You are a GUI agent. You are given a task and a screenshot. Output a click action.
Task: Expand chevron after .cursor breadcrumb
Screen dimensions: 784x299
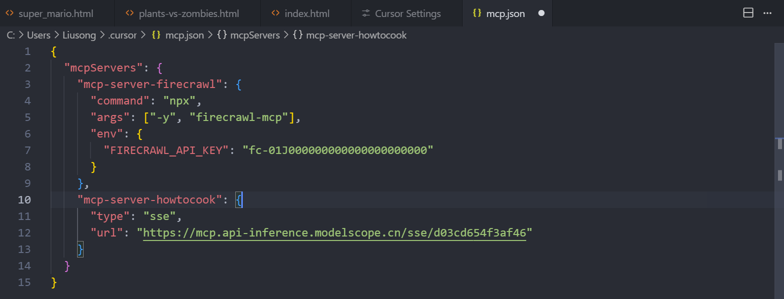(x=143, y=35)
